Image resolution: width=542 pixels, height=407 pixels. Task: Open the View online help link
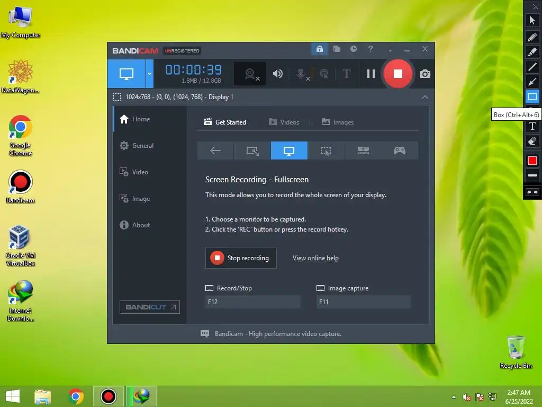pyautogui.click(x=315, y=258)
